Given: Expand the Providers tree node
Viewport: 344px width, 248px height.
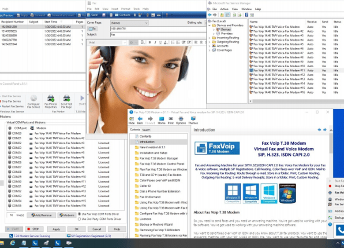Looking at the screenshot, I should tap(214, 34).
